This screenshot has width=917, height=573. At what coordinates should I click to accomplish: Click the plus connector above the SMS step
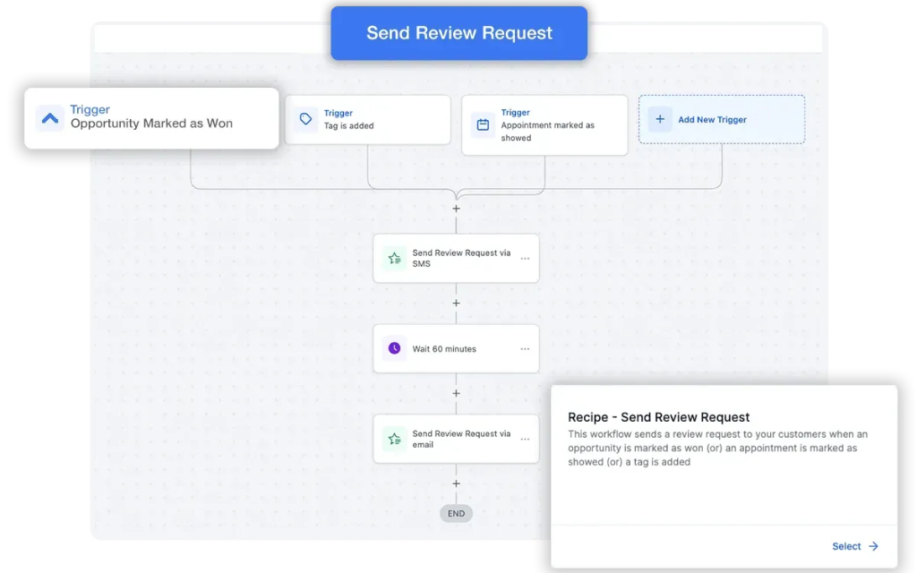457,208
